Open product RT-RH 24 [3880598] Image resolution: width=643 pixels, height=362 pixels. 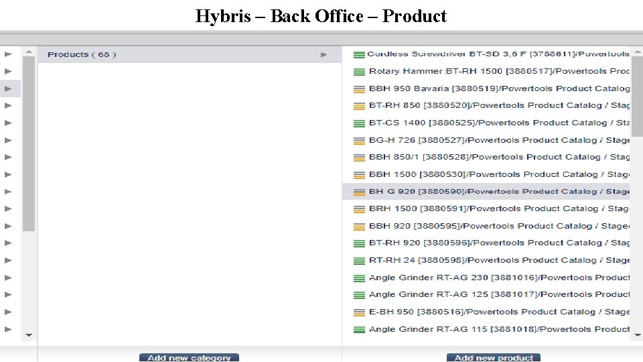[486, 260]
